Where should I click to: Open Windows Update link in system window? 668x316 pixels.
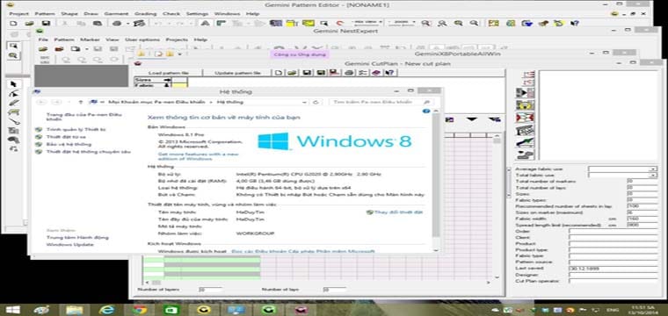coord(69,245)
